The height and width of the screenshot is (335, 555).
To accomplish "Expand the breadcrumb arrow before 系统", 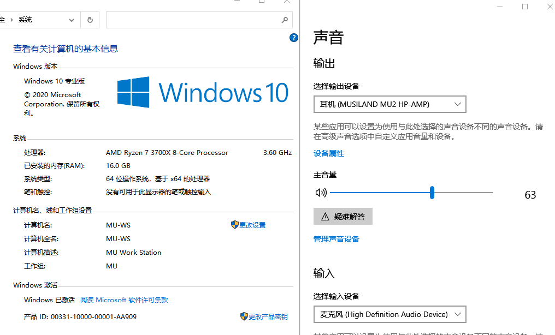I will coord(13,20).
